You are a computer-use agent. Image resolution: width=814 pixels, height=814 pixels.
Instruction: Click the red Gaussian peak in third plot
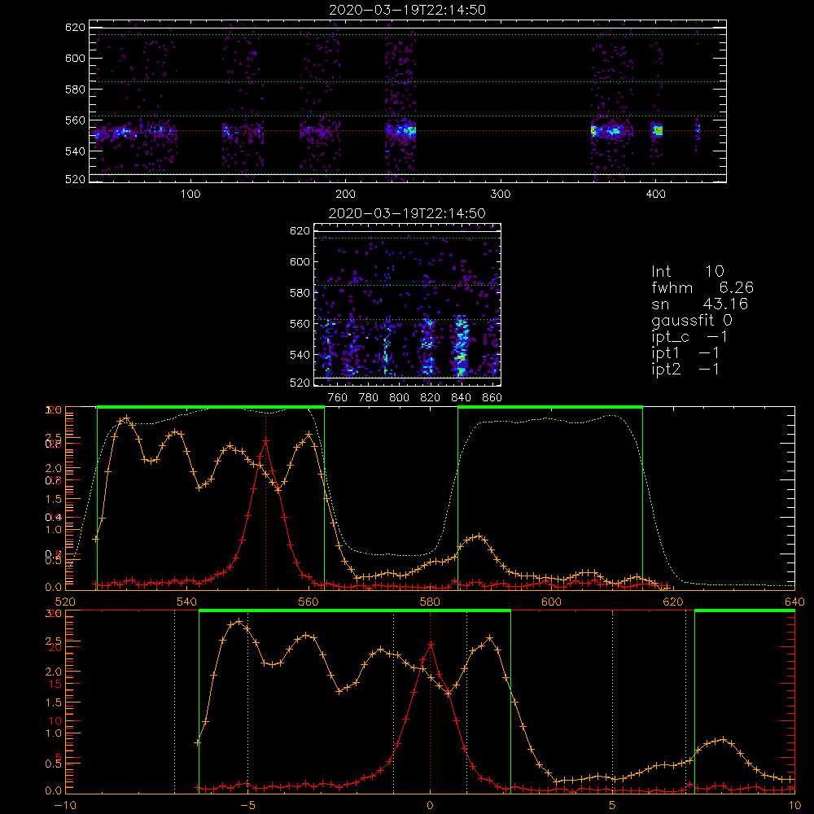(x=266, y=440)
